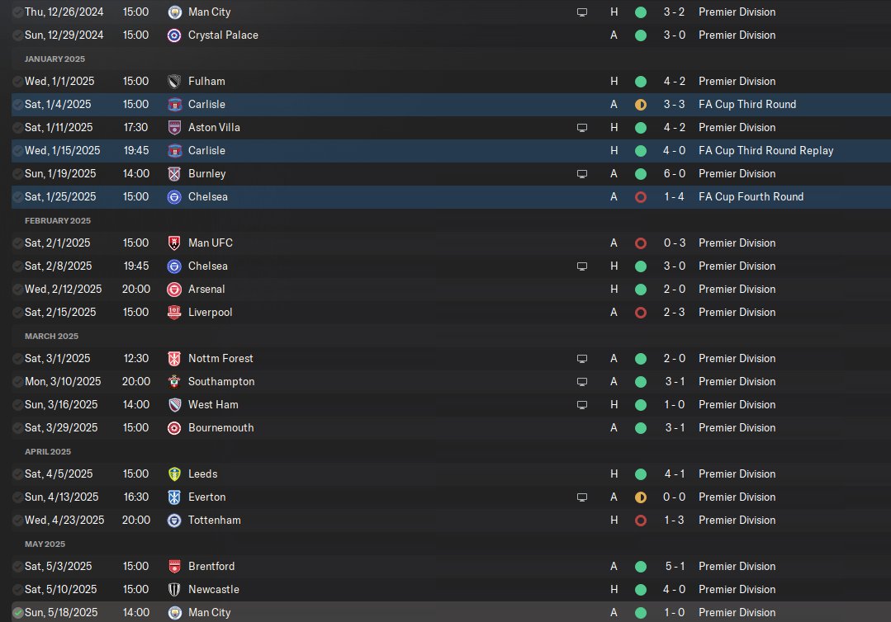Click the red loss indicator for Tottenham match
The height and width of the screenshot is (622, 891).
pyautogui.click(x=641, y=521)
